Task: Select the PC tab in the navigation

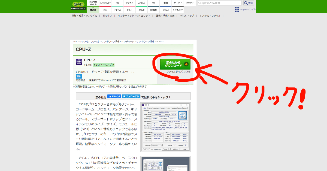Action: point(117,3)
